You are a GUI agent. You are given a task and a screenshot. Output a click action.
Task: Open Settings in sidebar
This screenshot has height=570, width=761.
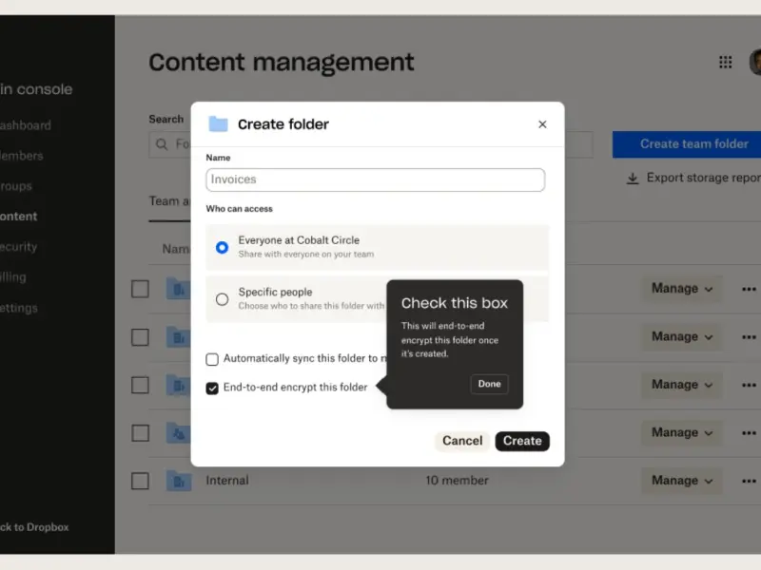(x=18, y=308)
